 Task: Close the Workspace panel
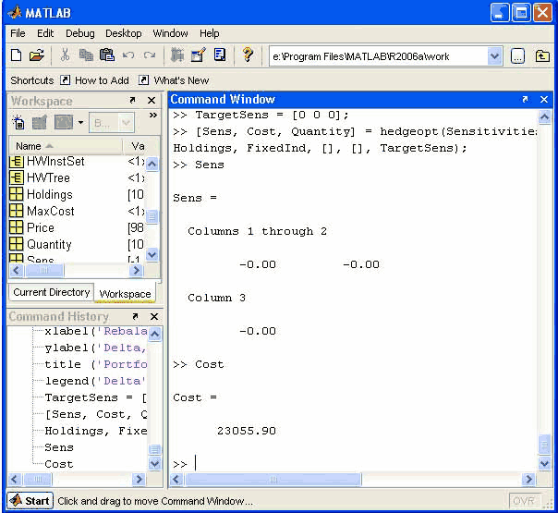click(x=152, y=101)
